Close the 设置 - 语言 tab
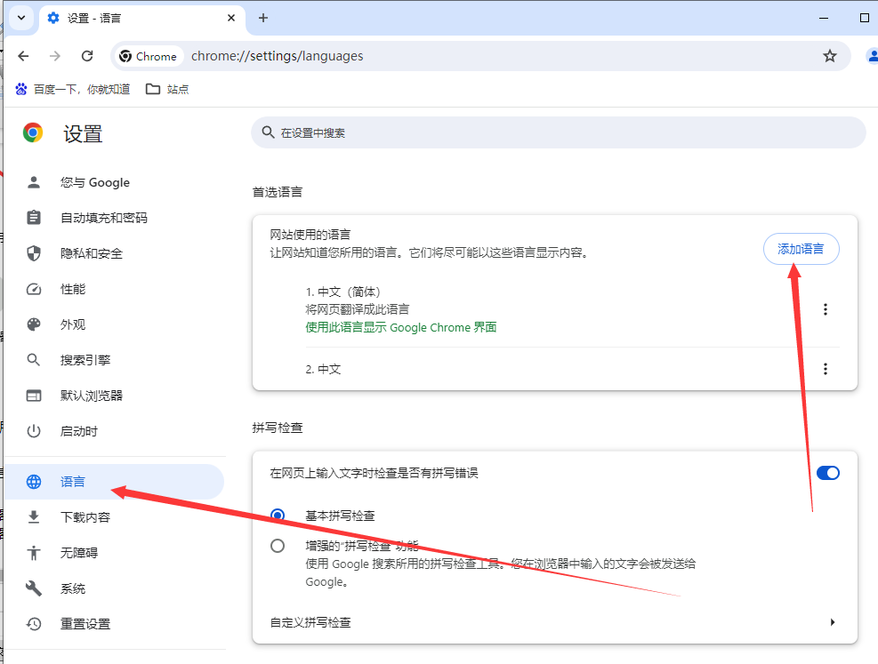Image resolution: width=878 pixels, height=664 pixels. pyautogui.click(x=231, y=18)
